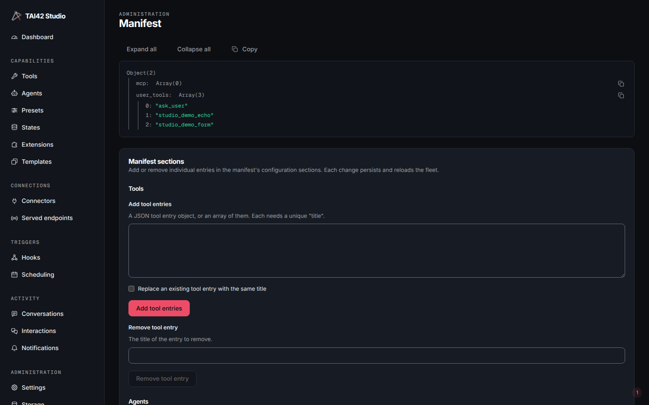649x405 pixels.
Task: Open the red notification badge
Action: pyautogui.click(x=637, y=393)
